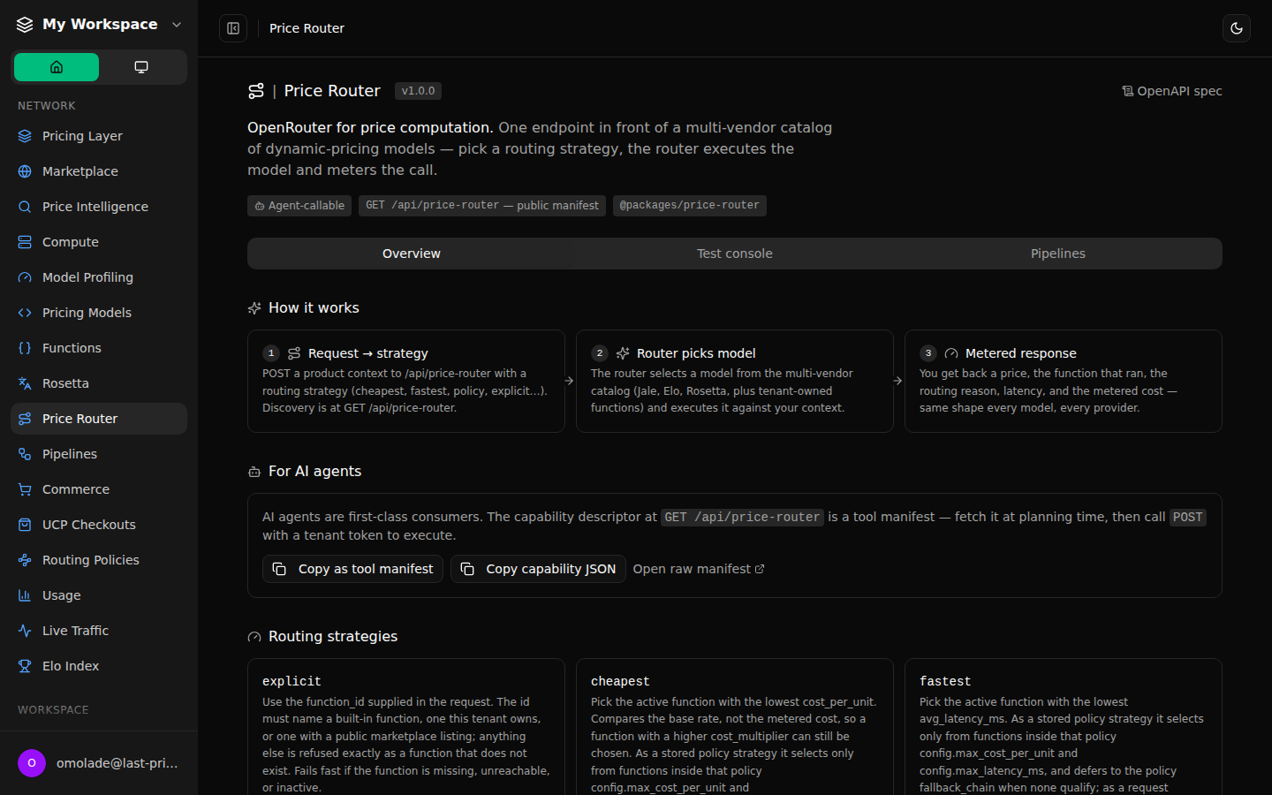Screen dimensions: 1272x795
Task: Click the @packages/price-router badge
Action: point(689,206)
